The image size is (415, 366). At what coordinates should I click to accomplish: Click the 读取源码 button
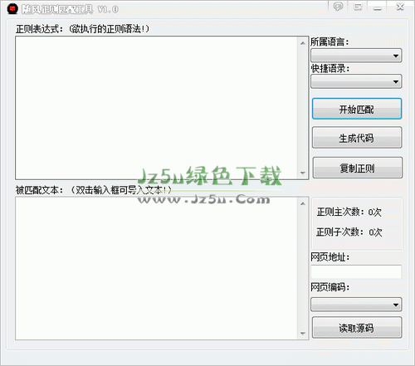click(x=357, y=328)
